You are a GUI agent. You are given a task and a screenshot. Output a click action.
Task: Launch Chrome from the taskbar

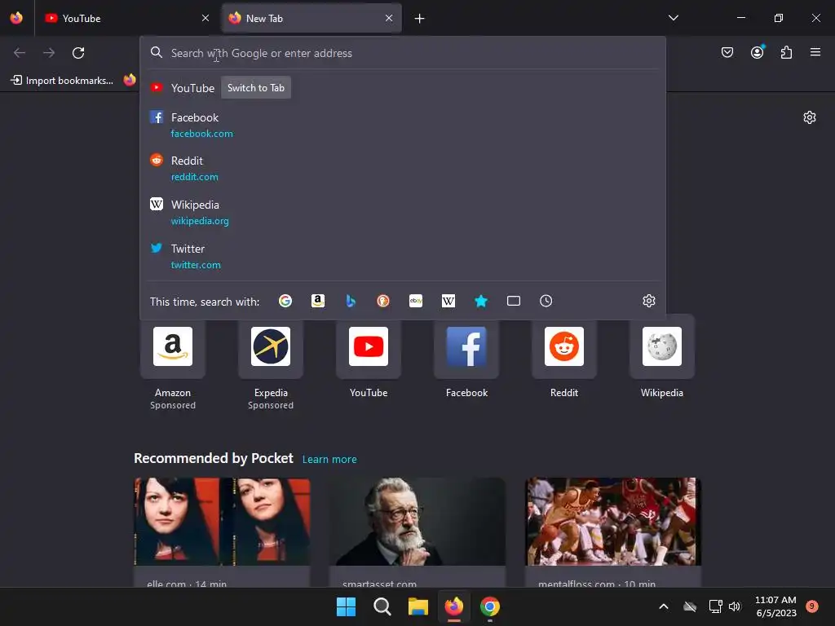490,606
